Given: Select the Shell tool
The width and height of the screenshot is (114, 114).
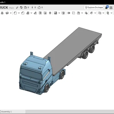Looking at the screenshot, I should 40,13.
